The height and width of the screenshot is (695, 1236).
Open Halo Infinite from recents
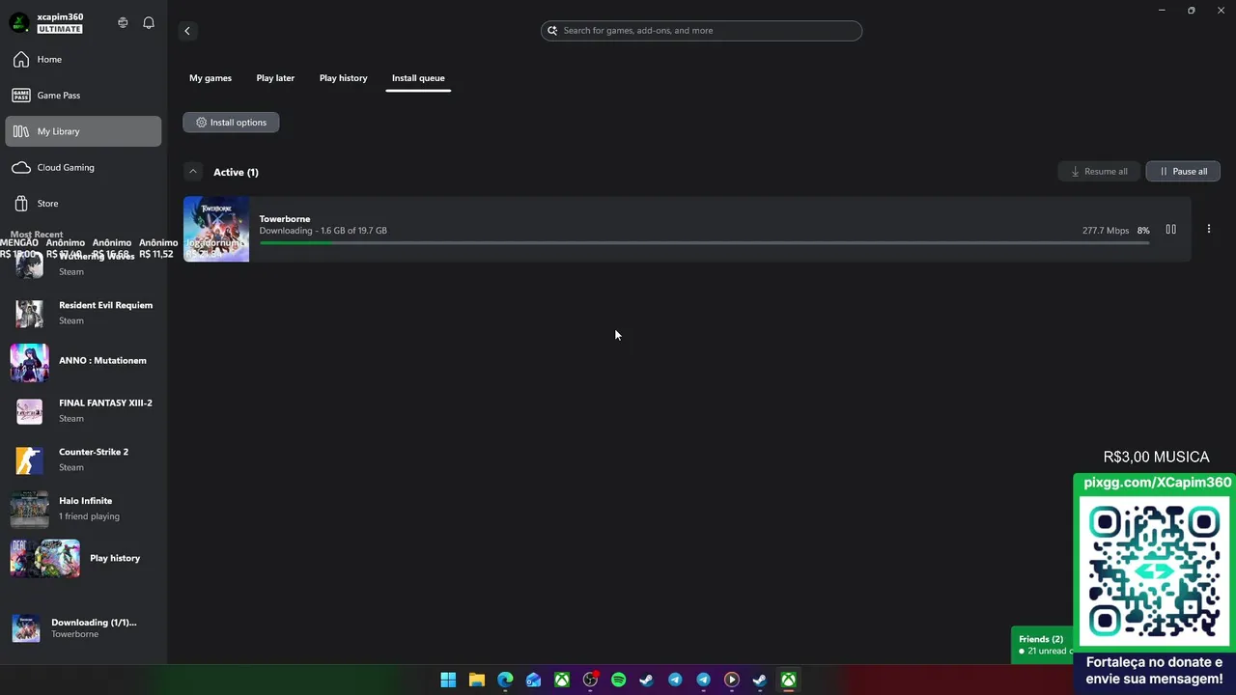click(83, 509)
